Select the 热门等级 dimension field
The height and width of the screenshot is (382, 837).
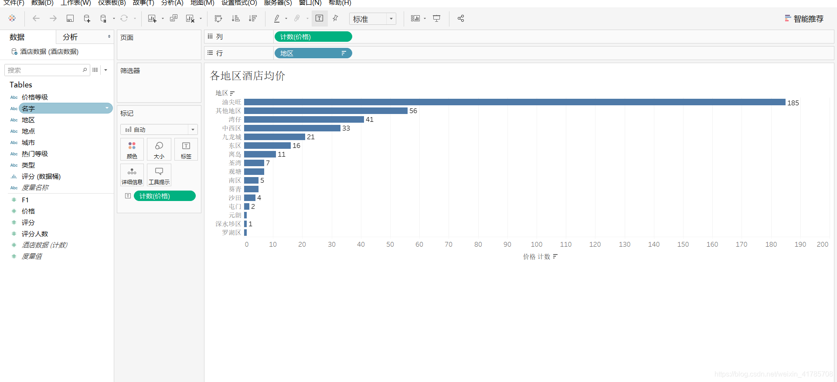click(x=35, y=154)
